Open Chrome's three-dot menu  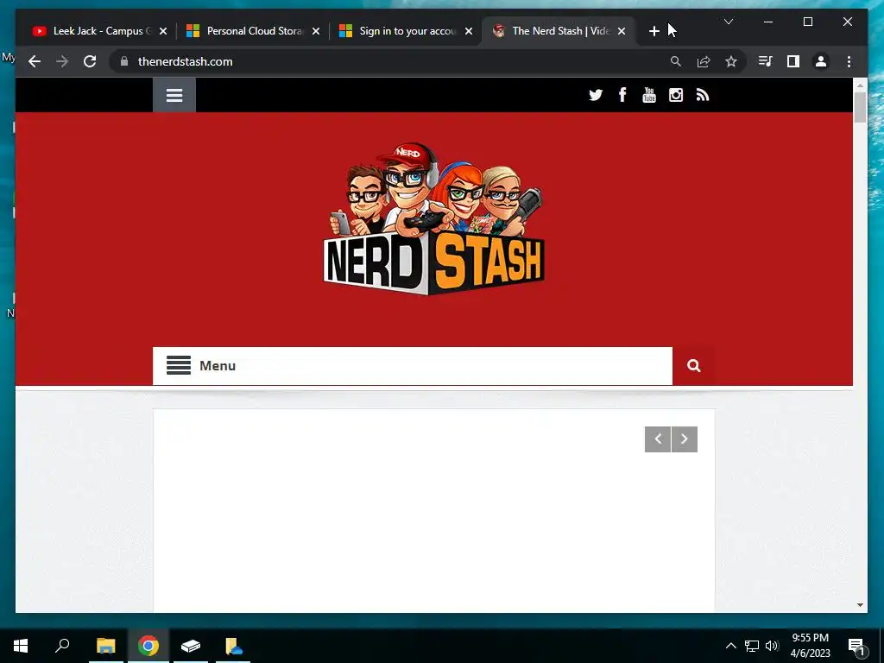coord(849,61)
